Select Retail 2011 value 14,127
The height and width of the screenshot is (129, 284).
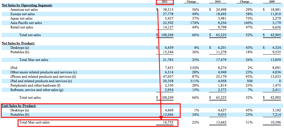coord(168,27)
